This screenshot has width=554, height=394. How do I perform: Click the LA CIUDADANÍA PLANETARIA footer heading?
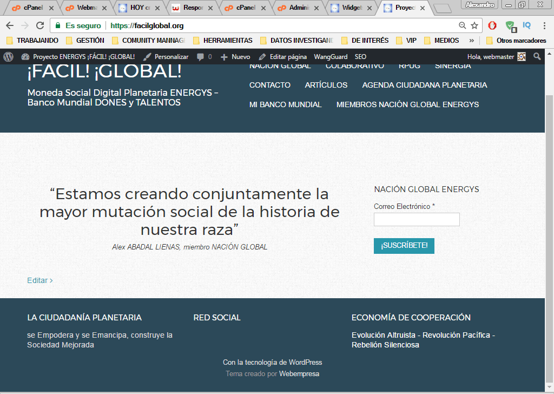tap(84, 318)
